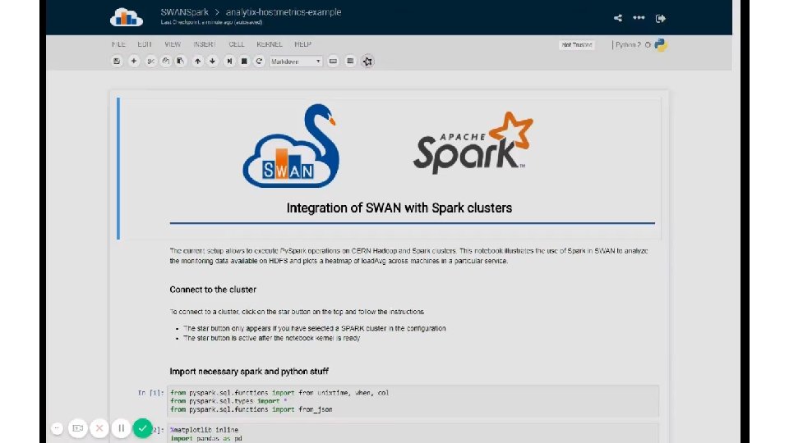Click the paragraph about executing PySpark operations
Viewport: 789px width, 443px height.
pos(408,256)
